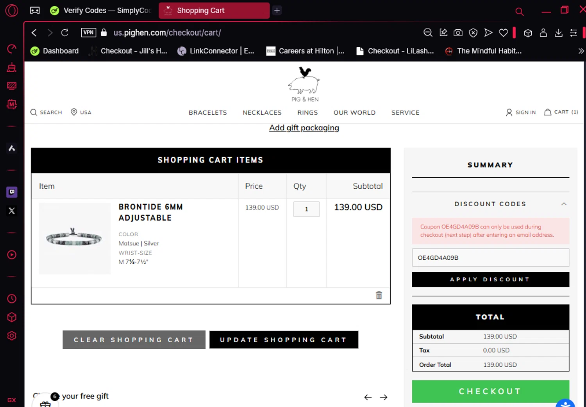This screenshot has height=407, width=586.
Task: Open Service menu
Action: pyautogui.click(x=406, y=112)
